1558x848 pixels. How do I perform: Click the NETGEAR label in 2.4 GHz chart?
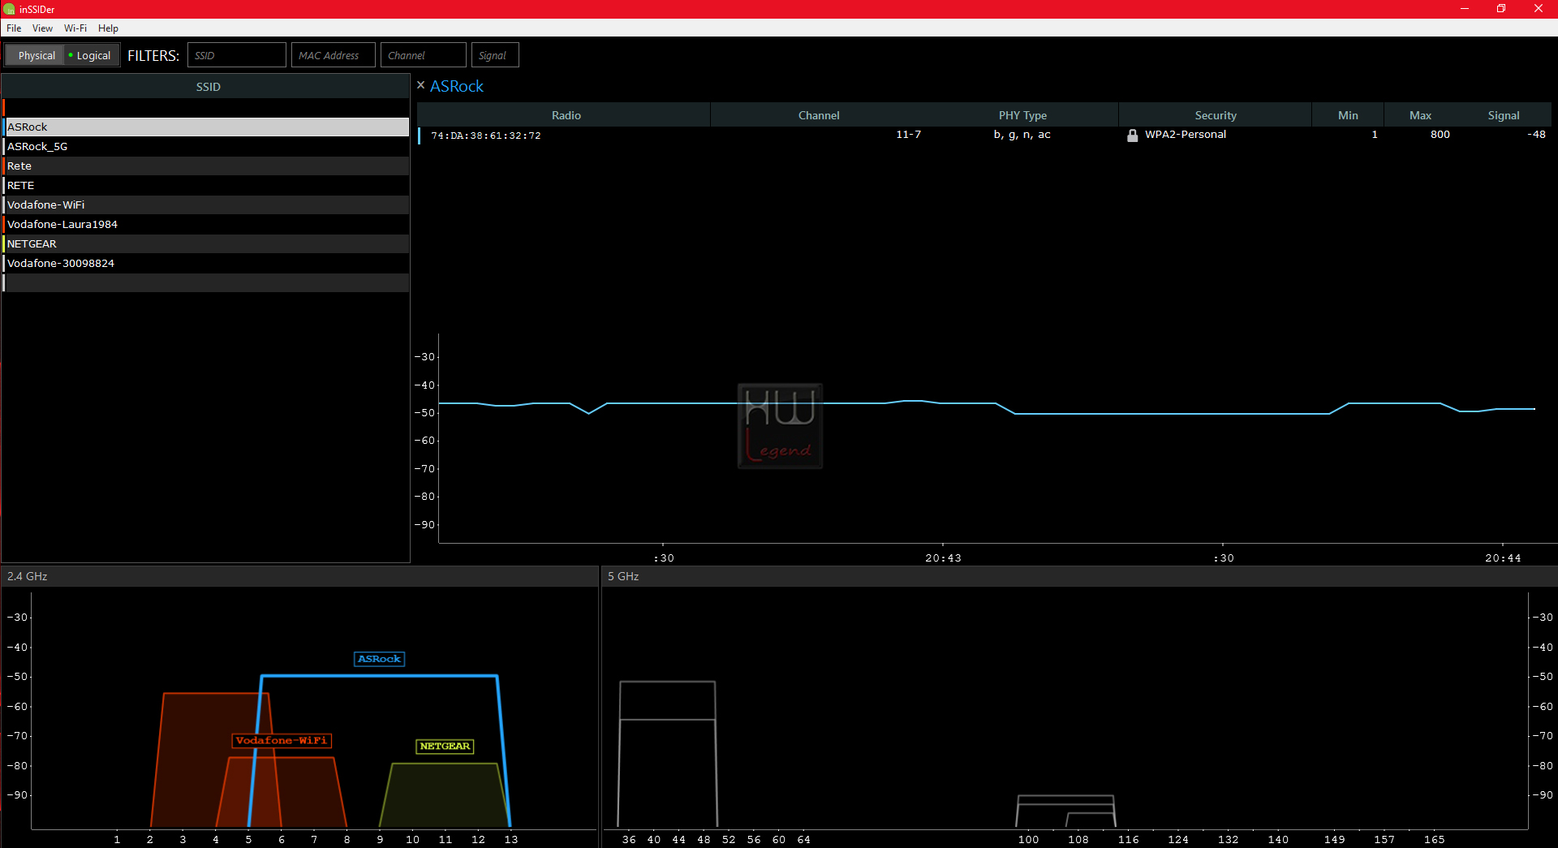tap(445, 746)
